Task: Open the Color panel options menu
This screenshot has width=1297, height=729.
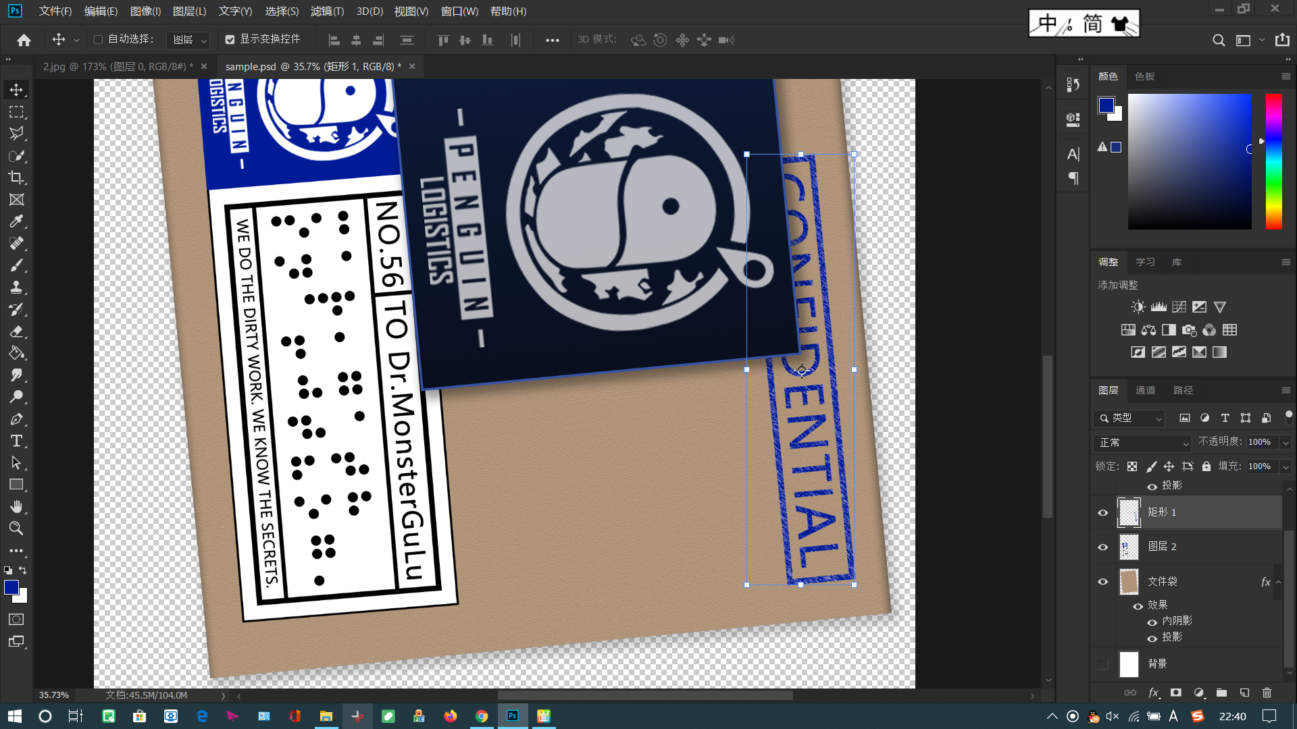Action: point(1286,77)
